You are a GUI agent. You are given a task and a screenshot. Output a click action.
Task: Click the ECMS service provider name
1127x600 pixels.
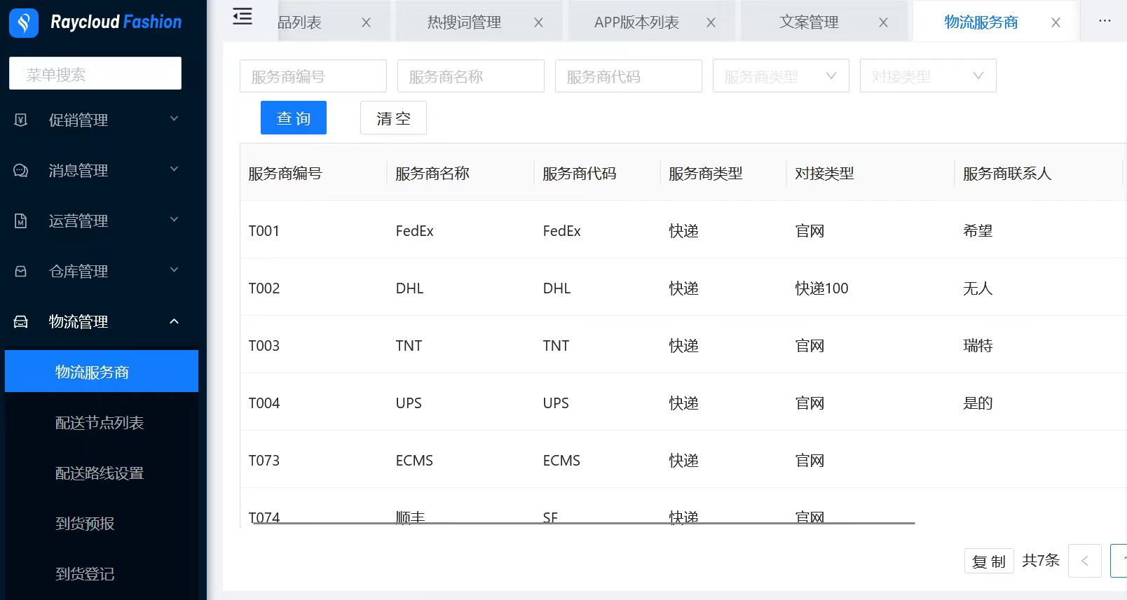(414, 460)
